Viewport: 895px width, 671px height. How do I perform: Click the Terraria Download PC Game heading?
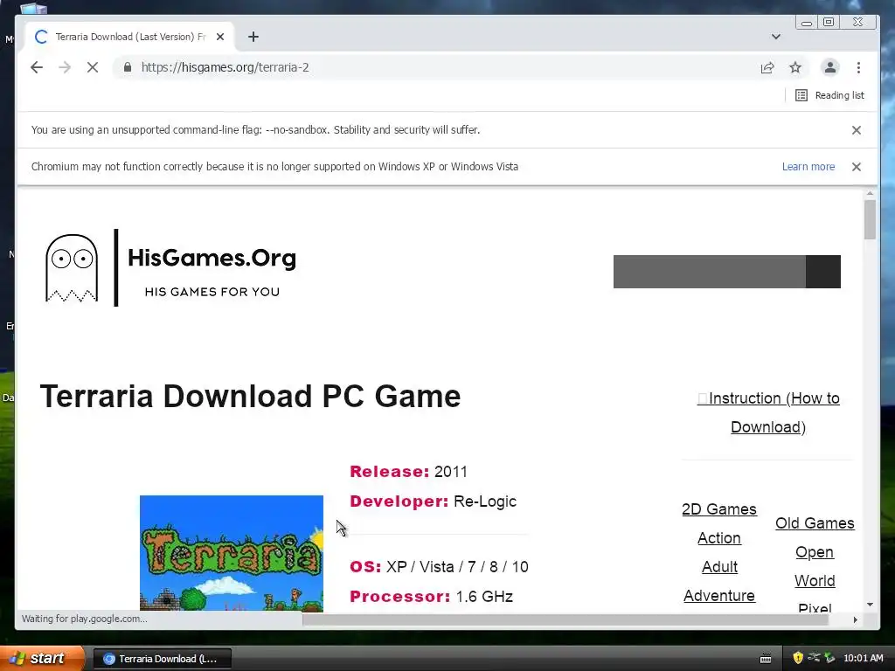(x=250, y=396)
